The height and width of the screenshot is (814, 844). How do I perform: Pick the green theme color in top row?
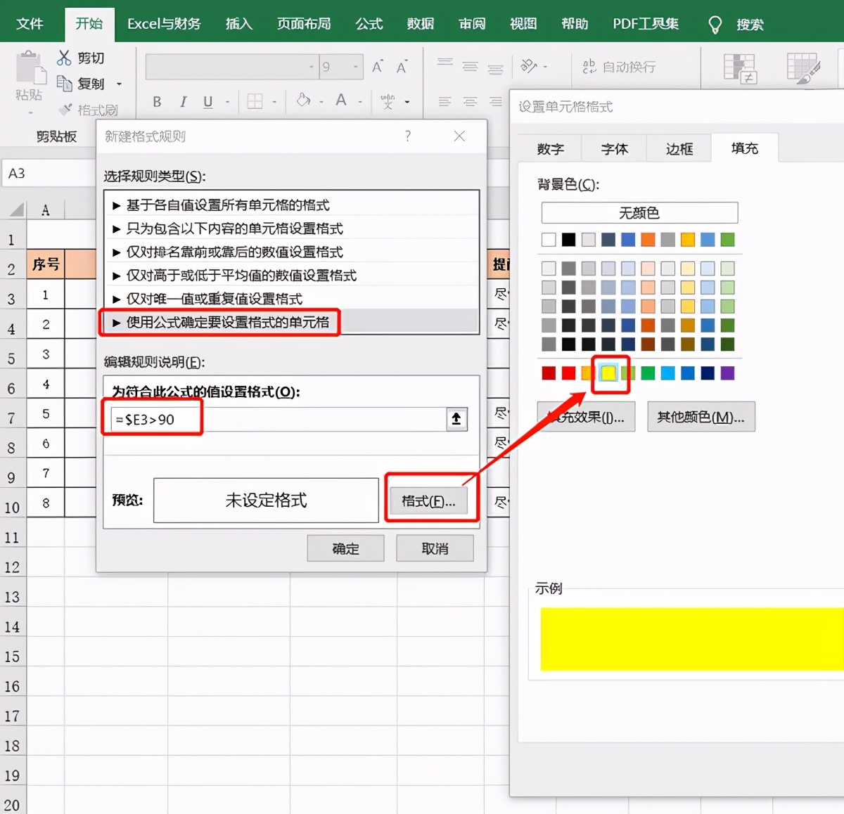tap(727, 240)
